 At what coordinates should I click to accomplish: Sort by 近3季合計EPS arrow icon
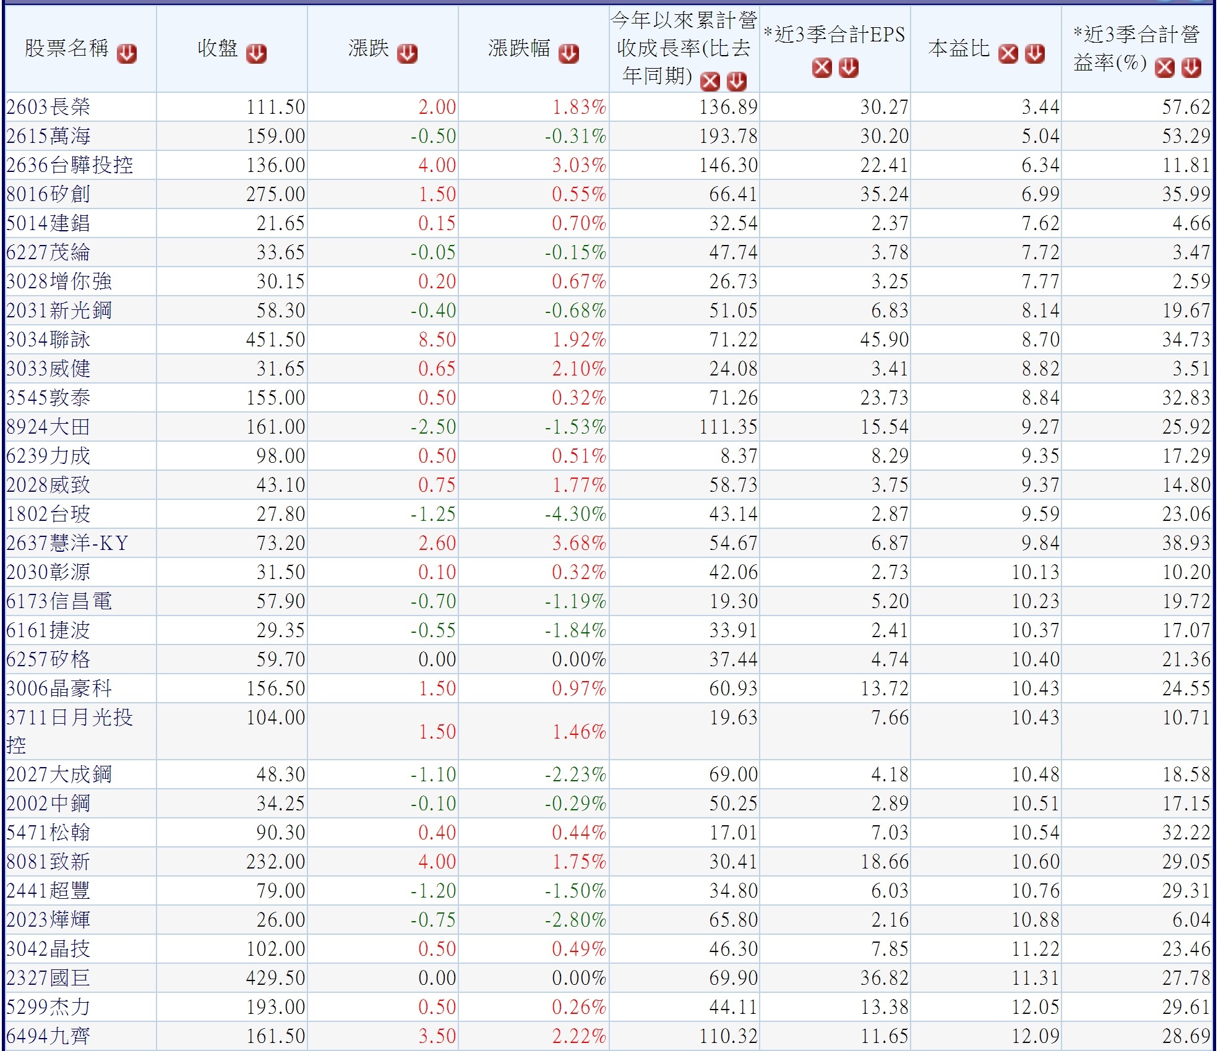[x=848, y=67]
